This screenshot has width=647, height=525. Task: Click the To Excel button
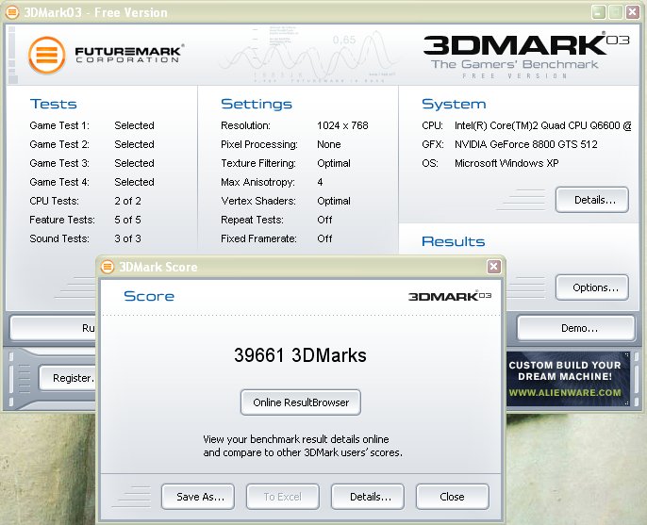coord(283,497)
